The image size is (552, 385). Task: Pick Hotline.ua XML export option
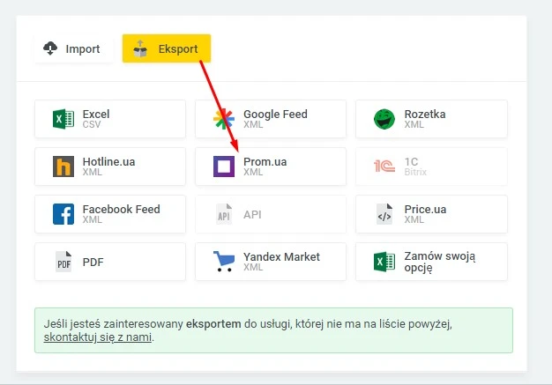click(x=110, y=167)
